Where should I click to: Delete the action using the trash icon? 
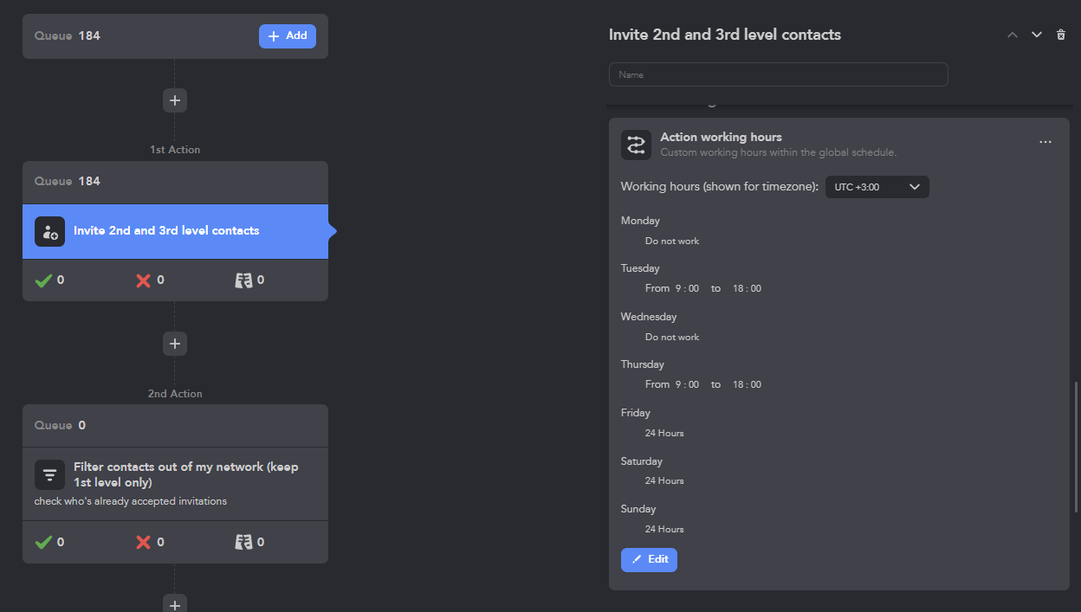(1061, 35)
